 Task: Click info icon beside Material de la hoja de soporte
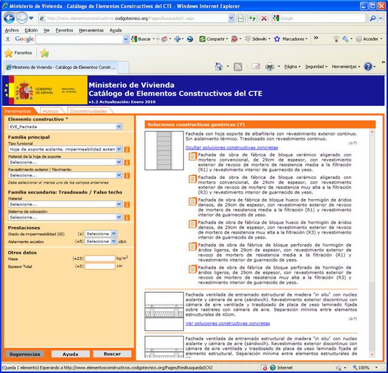coord(126,162)
